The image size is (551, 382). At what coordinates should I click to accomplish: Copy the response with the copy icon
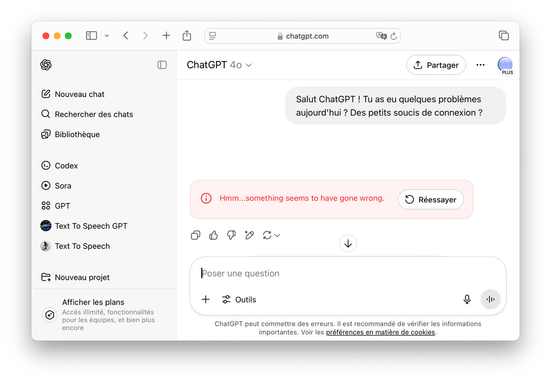click(195, 235)
